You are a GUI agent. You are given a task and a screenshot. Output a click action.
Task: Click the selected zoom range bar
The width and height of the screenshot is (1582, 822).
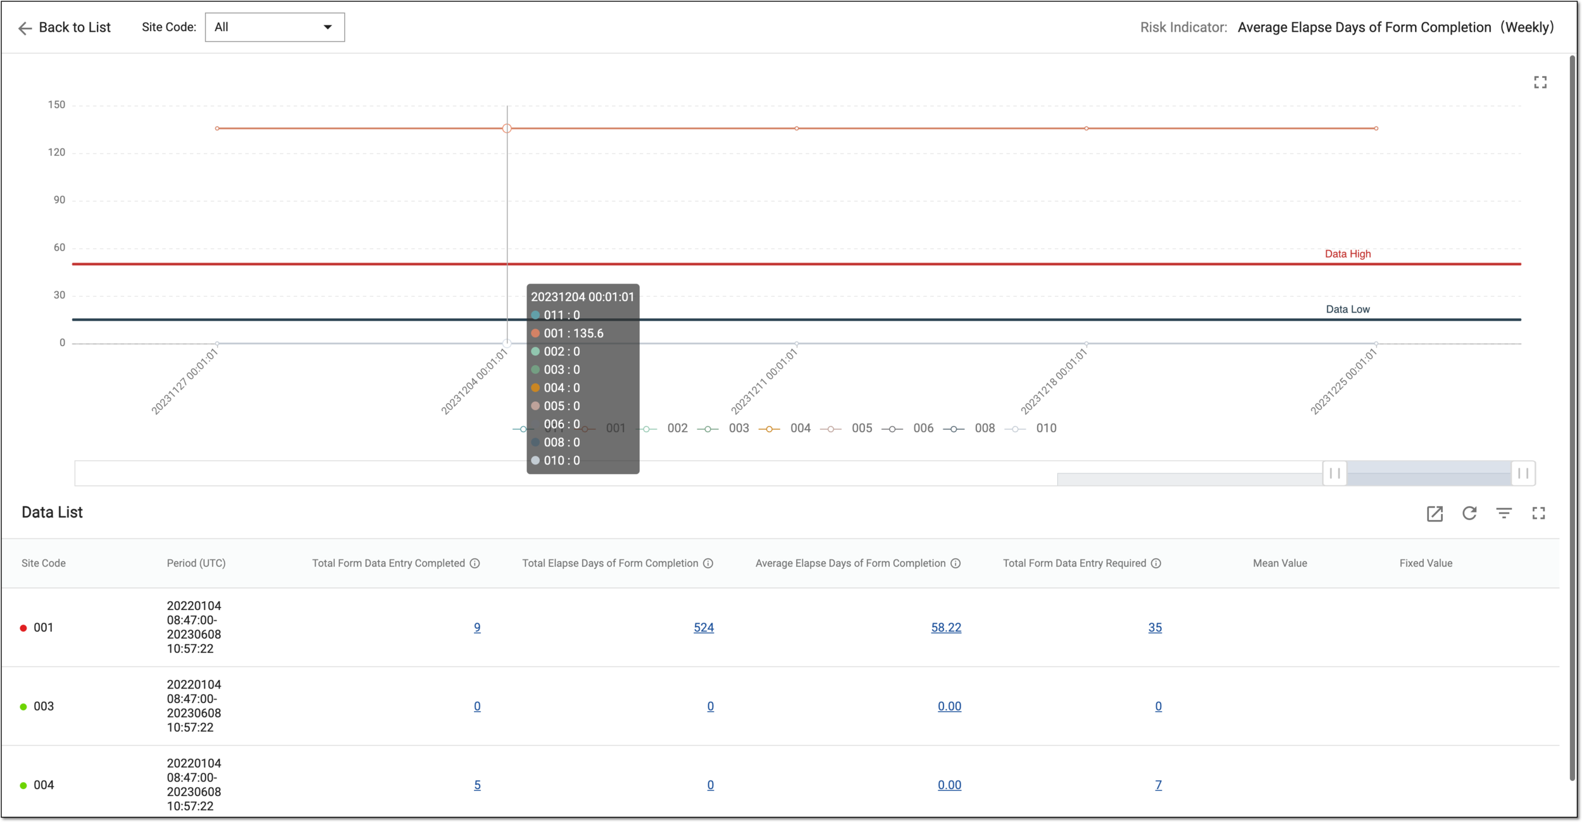pos(1429,473)
